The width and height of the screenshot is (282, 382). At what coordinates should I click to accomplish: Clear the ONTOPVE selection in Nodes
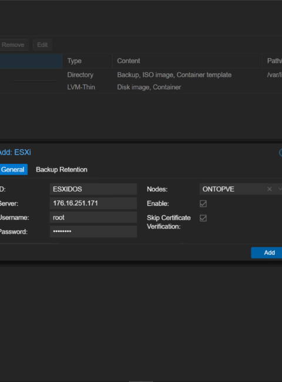[x=269, y=189]
